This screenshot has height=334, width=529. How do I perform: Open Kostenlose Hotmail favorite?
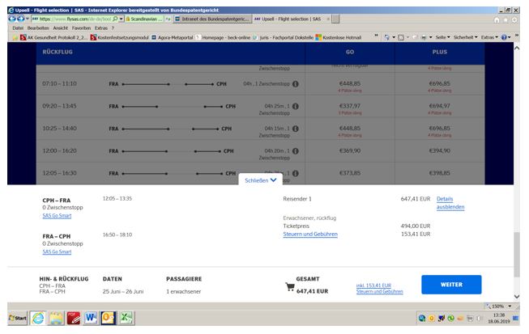[x=339, y=37]
